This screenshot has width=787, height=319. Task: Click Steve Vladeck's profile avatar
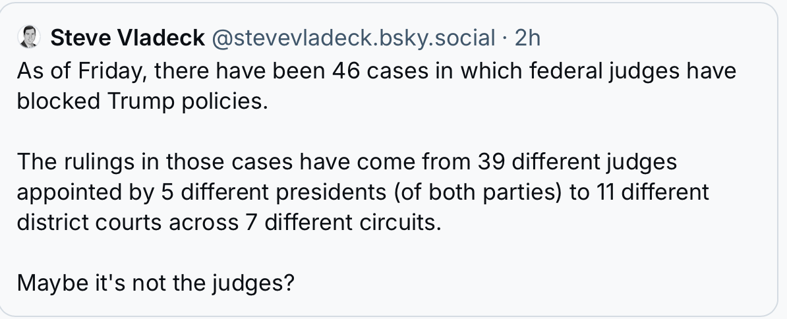pyautogui.click(x=29, y=38)
